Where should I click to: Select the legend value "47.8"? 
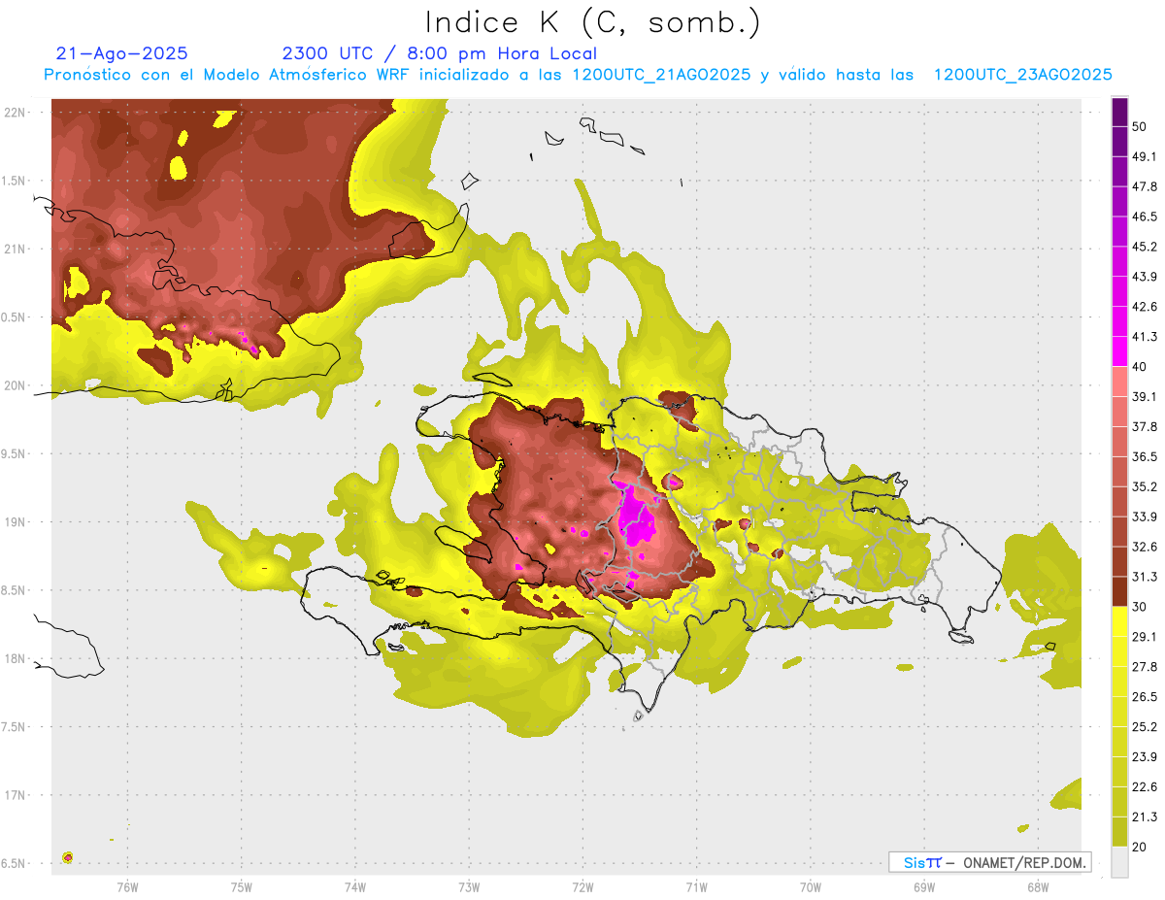coord(1145,186)
